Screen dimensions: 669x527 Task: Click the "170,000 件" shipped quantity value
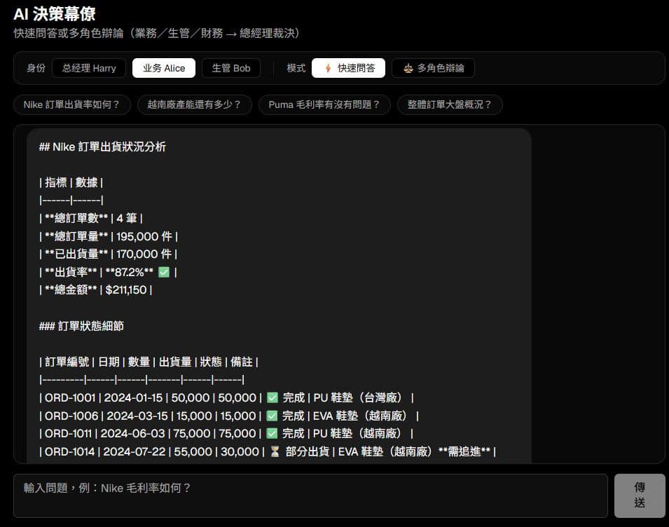pyautogui.click(x=144, y=254)
